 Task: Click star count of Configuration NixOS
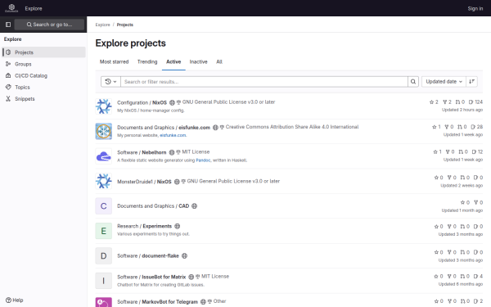[434, 102]
